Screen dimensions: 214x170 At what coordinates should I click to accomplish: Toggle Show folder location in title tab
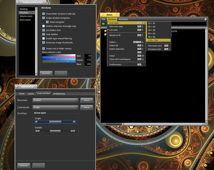coord(44,14)
